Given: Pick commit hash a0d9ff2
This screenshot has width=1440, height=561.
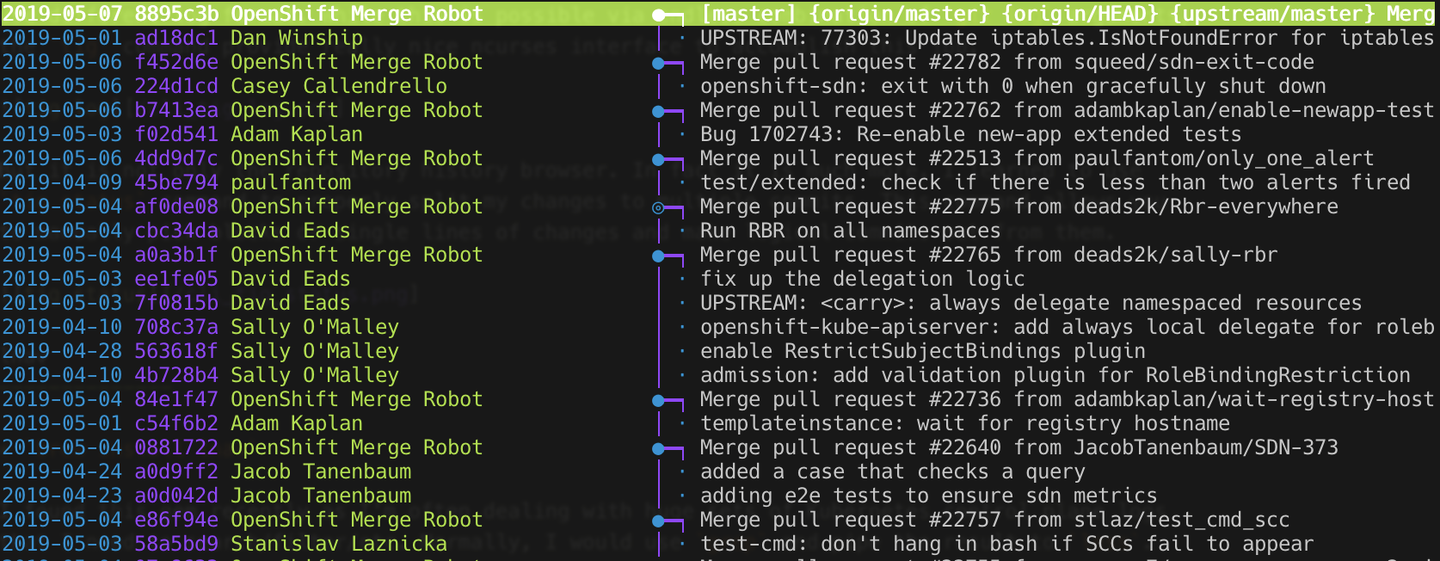Looking at the screenshot, I should 176,472.
